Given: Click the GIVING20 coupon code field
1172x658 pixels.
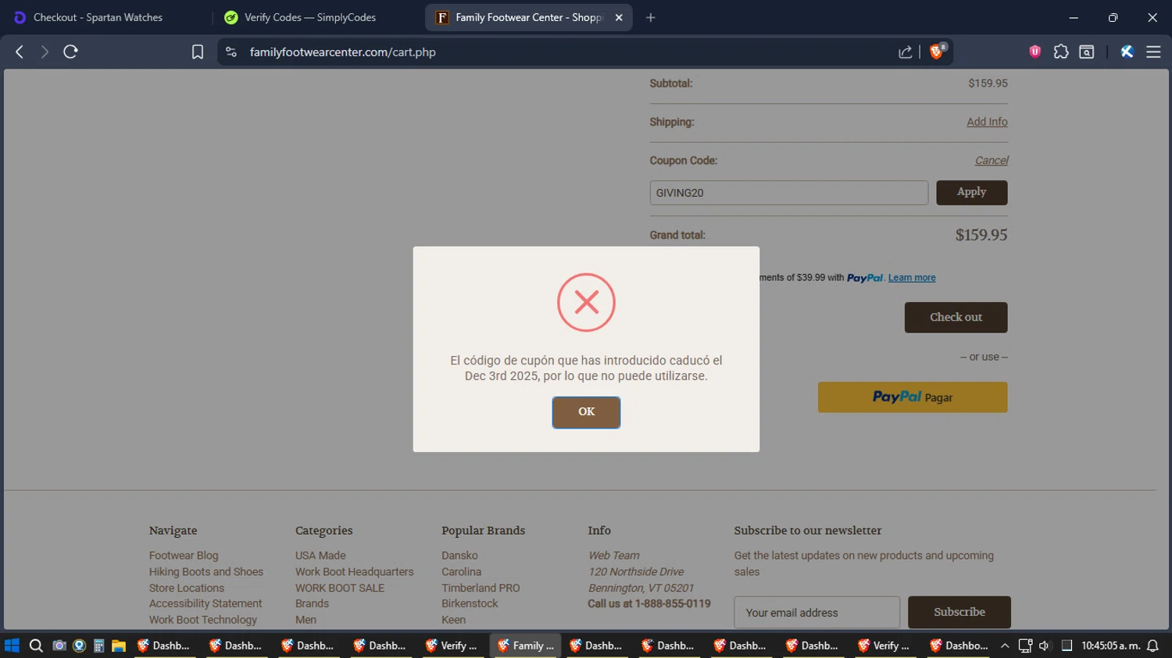Looking at the screenshot, I should [788, 193].
